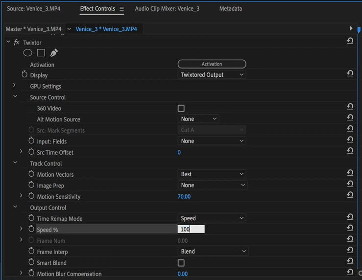The width and height of the screenshot is (362, 280).
Task: Switch to the Source: Venice_3.MP4 tab
Action: (33, 9)
